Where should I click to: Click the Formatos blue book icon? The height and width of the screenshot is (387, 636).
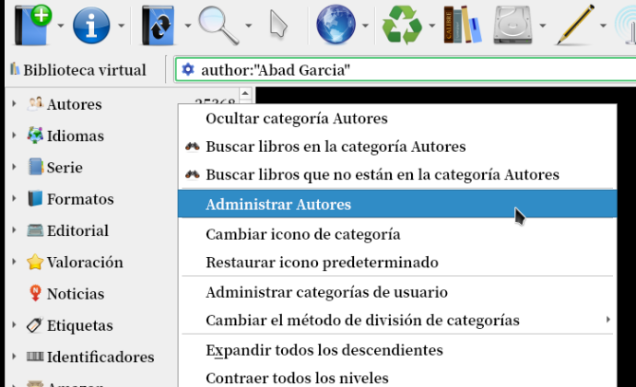point(35,198)
